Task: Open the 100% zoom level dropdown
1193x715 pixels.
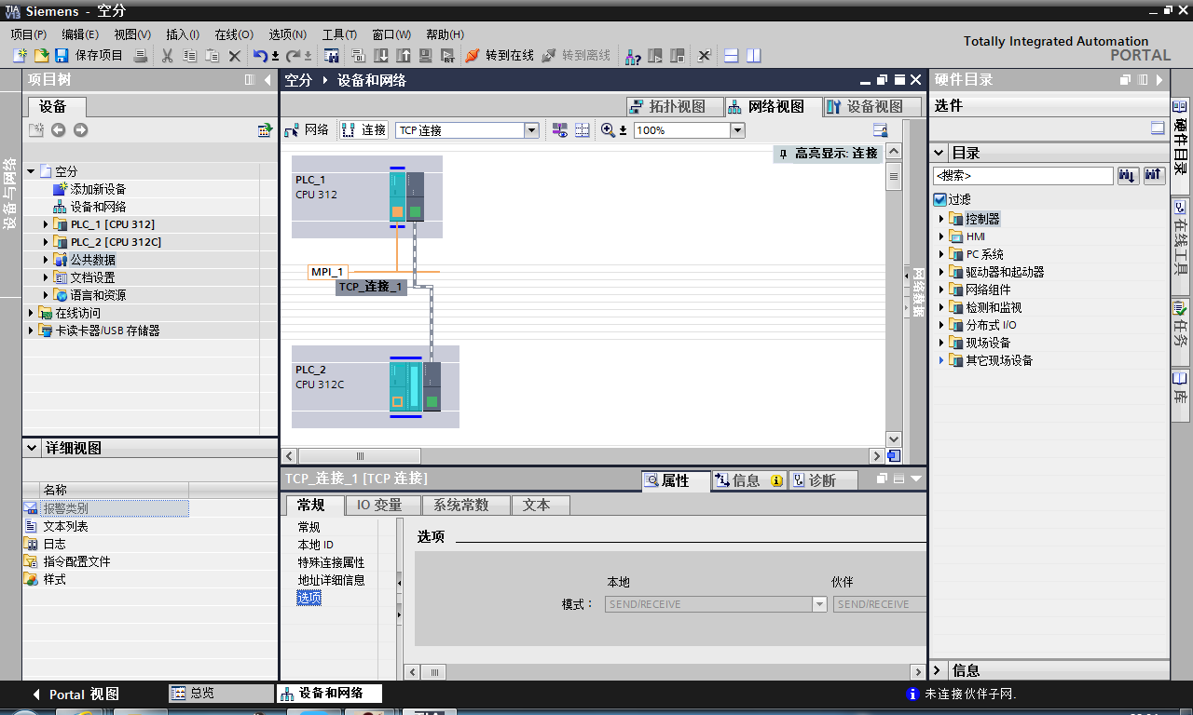Action: click(738, 130)
